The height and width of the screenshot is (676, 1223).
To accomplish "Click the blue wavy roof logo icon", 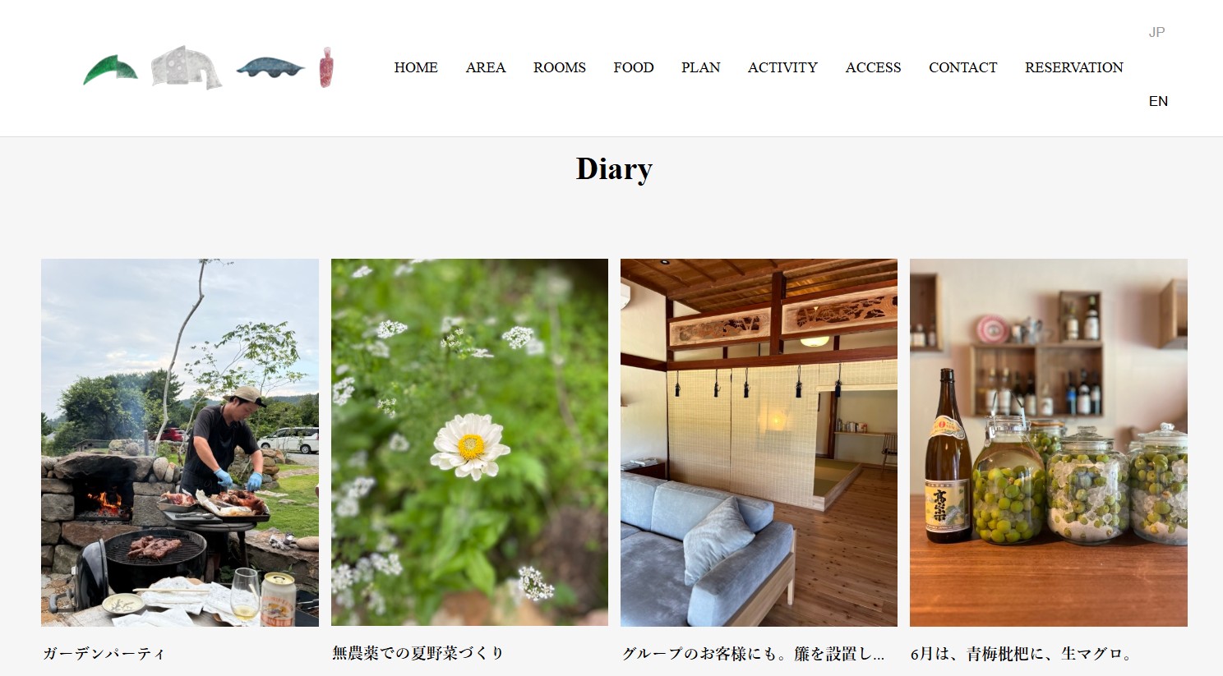I will (270, 67).
